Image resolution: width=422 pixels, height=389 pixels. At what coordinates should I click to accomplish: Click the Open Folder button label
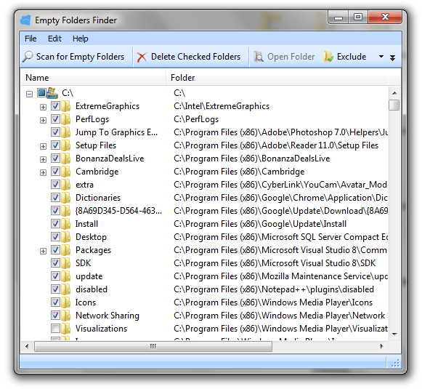coord(291,57)
